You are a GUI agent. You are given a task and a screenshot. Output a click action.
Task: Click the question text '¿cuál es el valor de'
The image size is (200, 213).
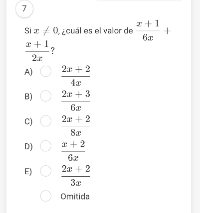97,31
